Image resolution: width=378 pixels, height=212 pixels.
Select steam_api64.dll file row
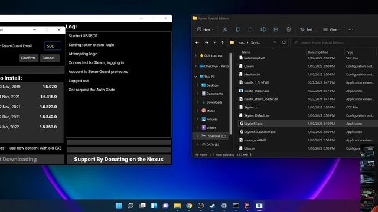(307, 140)
